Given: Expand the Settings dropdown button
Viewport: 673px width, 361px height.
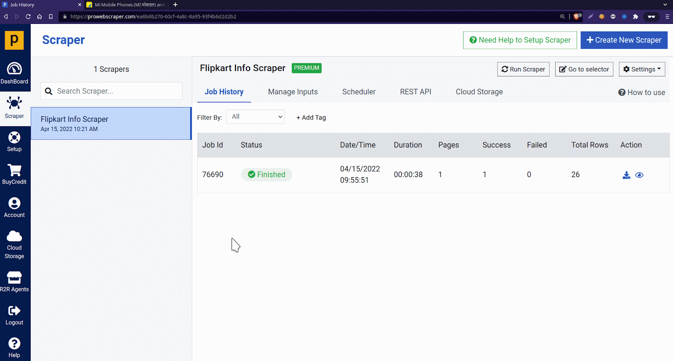Looking at the screenshot, I should [642, 69].
